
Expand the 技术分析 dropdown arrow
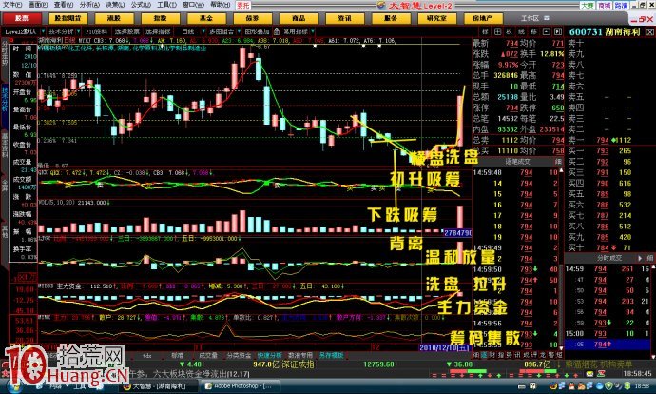click(x=78, y=31)
